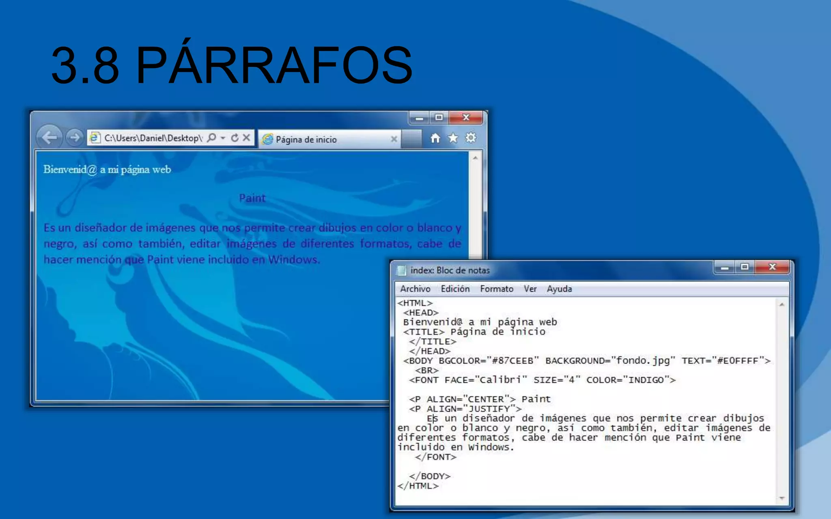This screenshot has height=519, width=831.
Task: Click the Refresh icon in address bar
Action: 235,138
